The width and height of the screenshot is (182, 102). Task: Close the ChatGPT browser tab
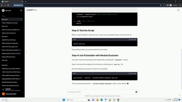22,2
